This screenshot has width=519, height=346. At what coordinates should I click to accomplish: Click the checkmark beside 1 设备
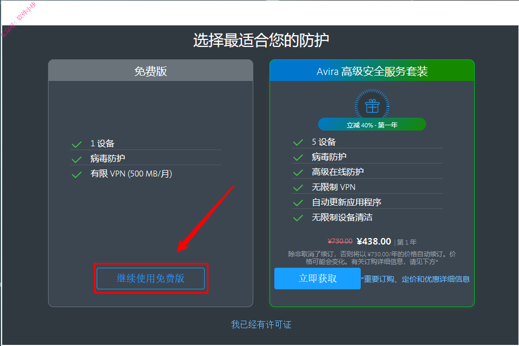click(x=77, y=145)
